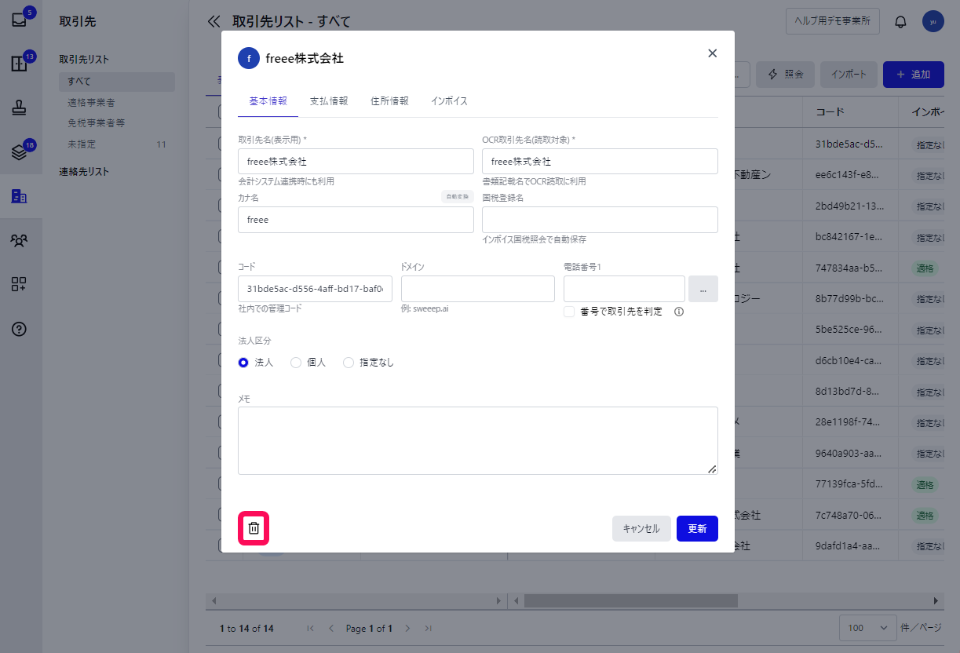This screenshot has width=960, height=653.
Task: Click the info icon beside 番号で取引先を判定
Action: [679, 312]
